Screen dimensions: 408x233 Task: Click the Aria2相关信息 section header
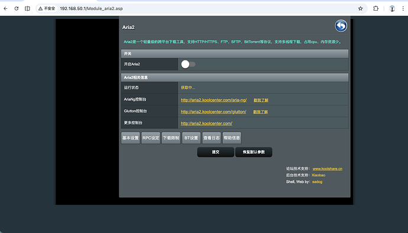[235, 77]
